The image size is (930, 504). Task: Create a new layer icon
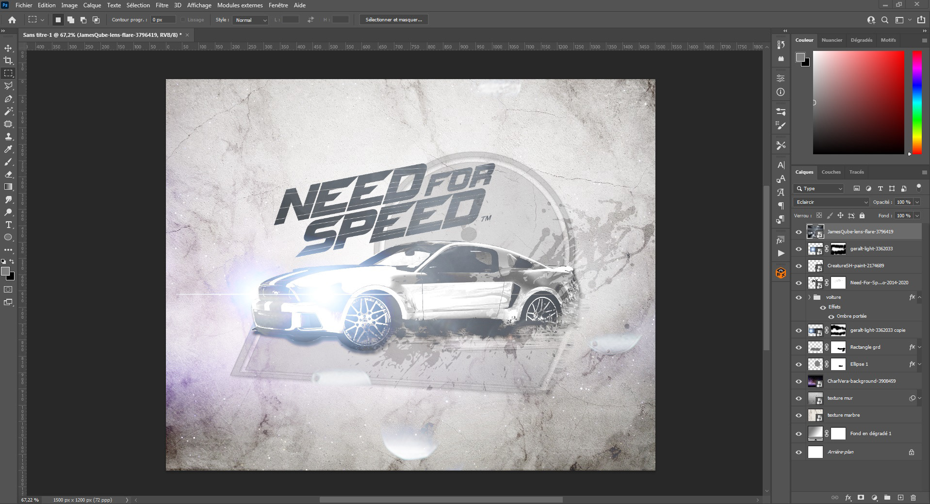tap(900, 497)
